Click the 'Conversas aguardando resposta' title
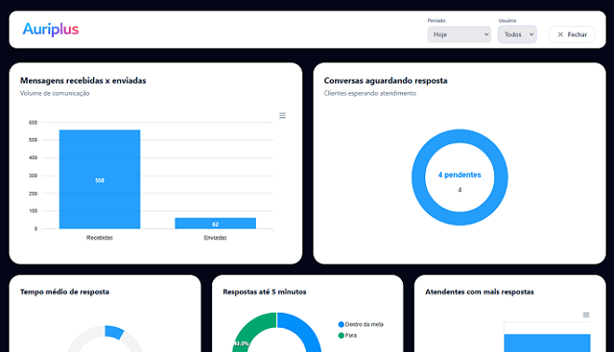 (385, 81)
